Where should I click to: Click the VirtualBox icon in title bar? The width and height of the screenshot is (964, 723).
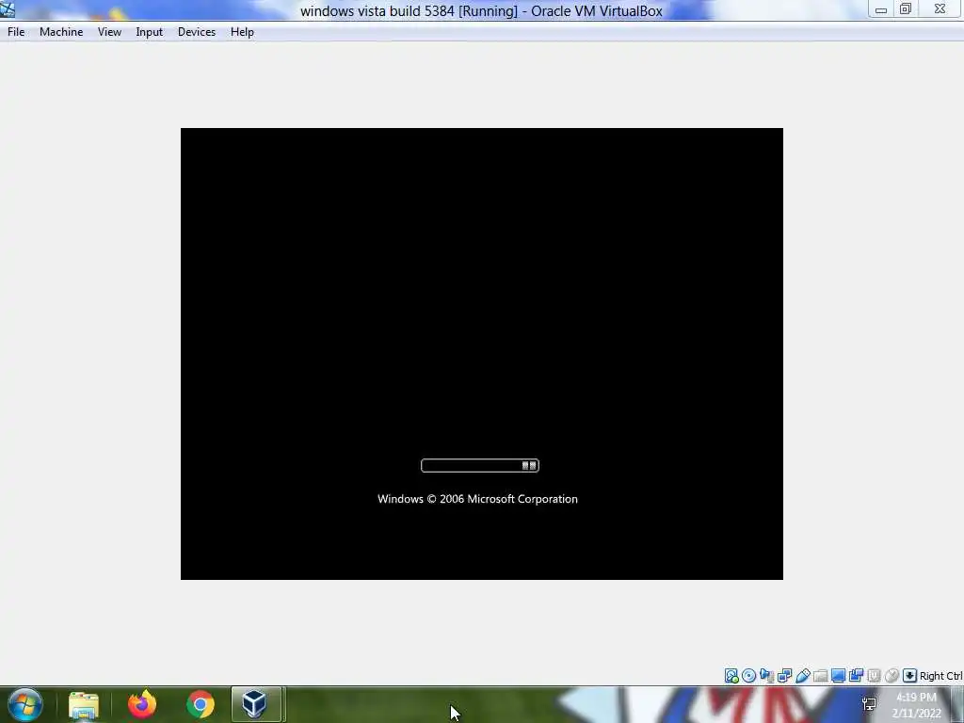[8, 9]
